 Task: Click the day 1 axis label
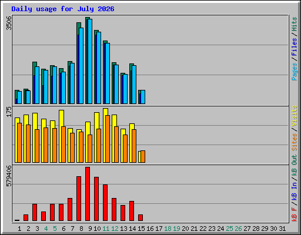[19, 229]
